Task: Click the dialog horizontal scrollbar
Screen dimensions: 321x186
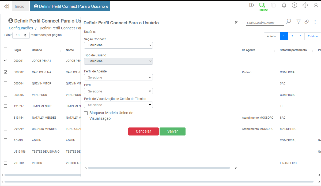Action: pyautogui.click(x=159, y=168)
